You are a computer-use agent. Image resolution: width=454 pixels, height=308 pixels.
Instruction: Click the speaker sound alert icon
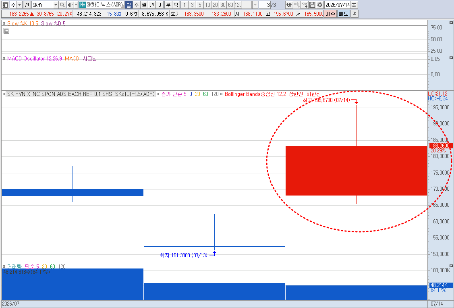click(70, 5)
